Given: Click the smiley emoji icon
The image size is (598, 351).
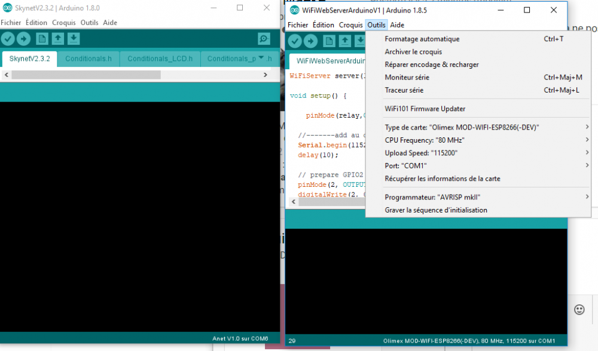Looking at the screenshot, I should [579, 309].
